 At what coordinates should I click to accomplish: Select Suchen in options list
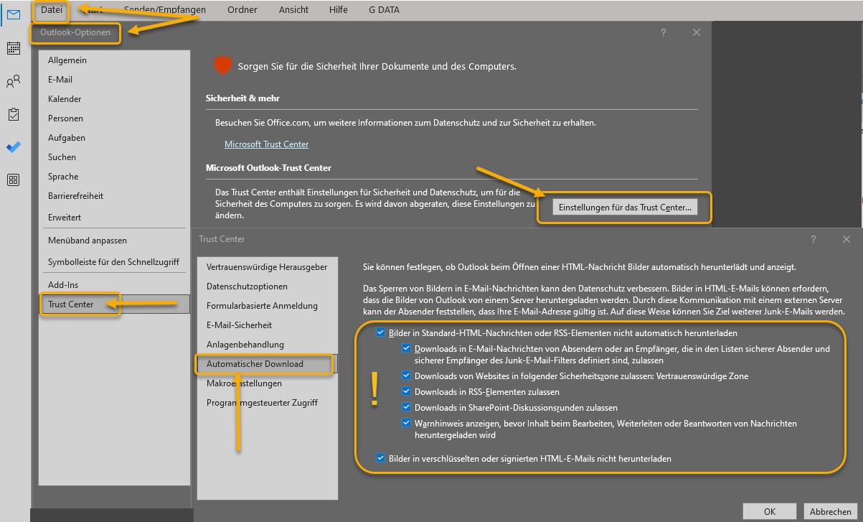pyautogui.click(x=114, y=157)
